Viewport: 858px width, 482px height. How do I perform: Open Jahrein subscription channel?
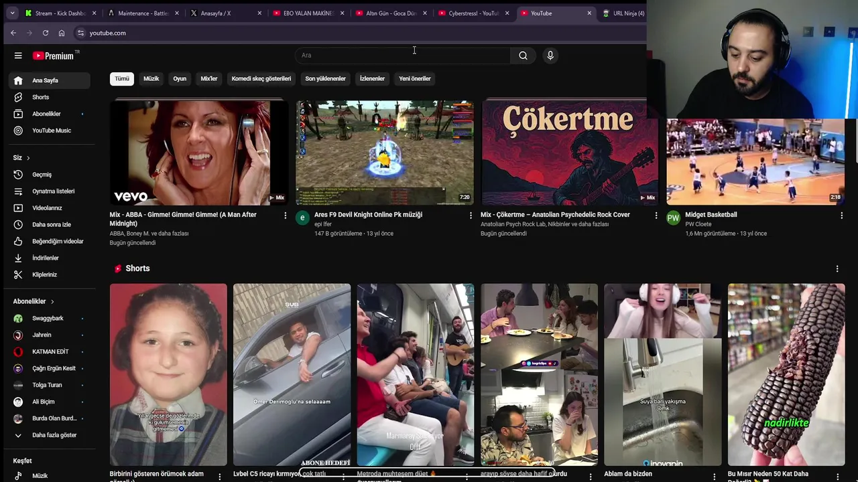coord(50,335)
